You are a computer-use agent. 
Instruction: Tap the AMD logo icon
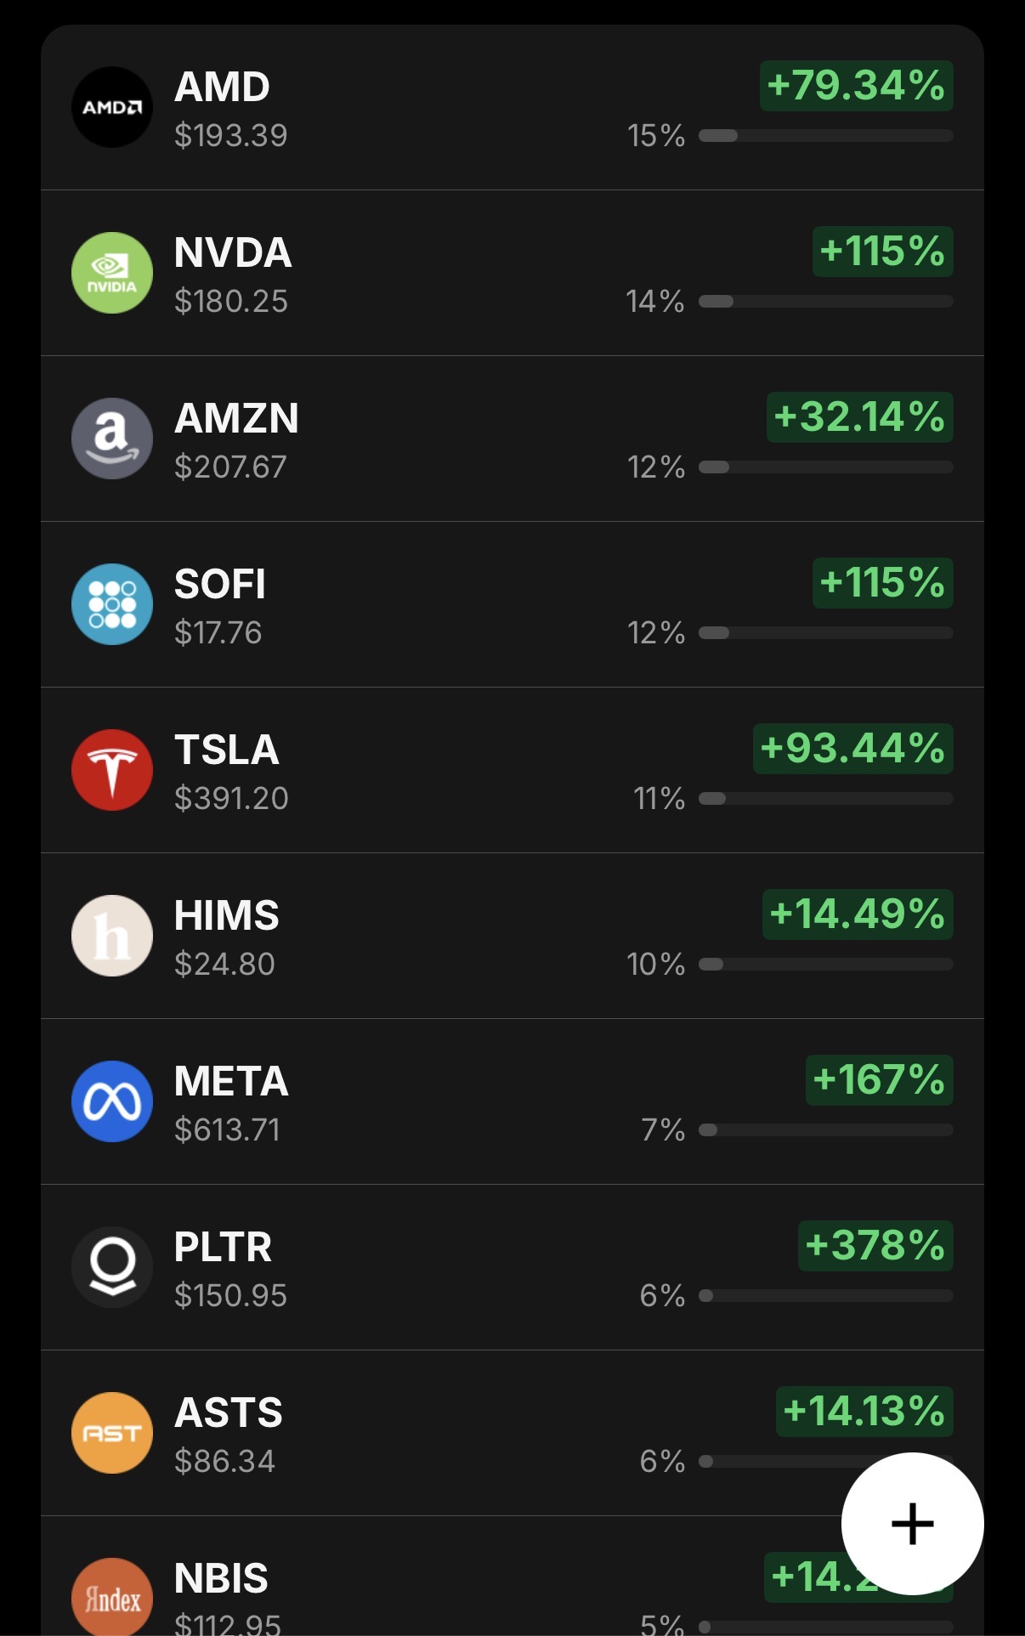tap(112, 107)
